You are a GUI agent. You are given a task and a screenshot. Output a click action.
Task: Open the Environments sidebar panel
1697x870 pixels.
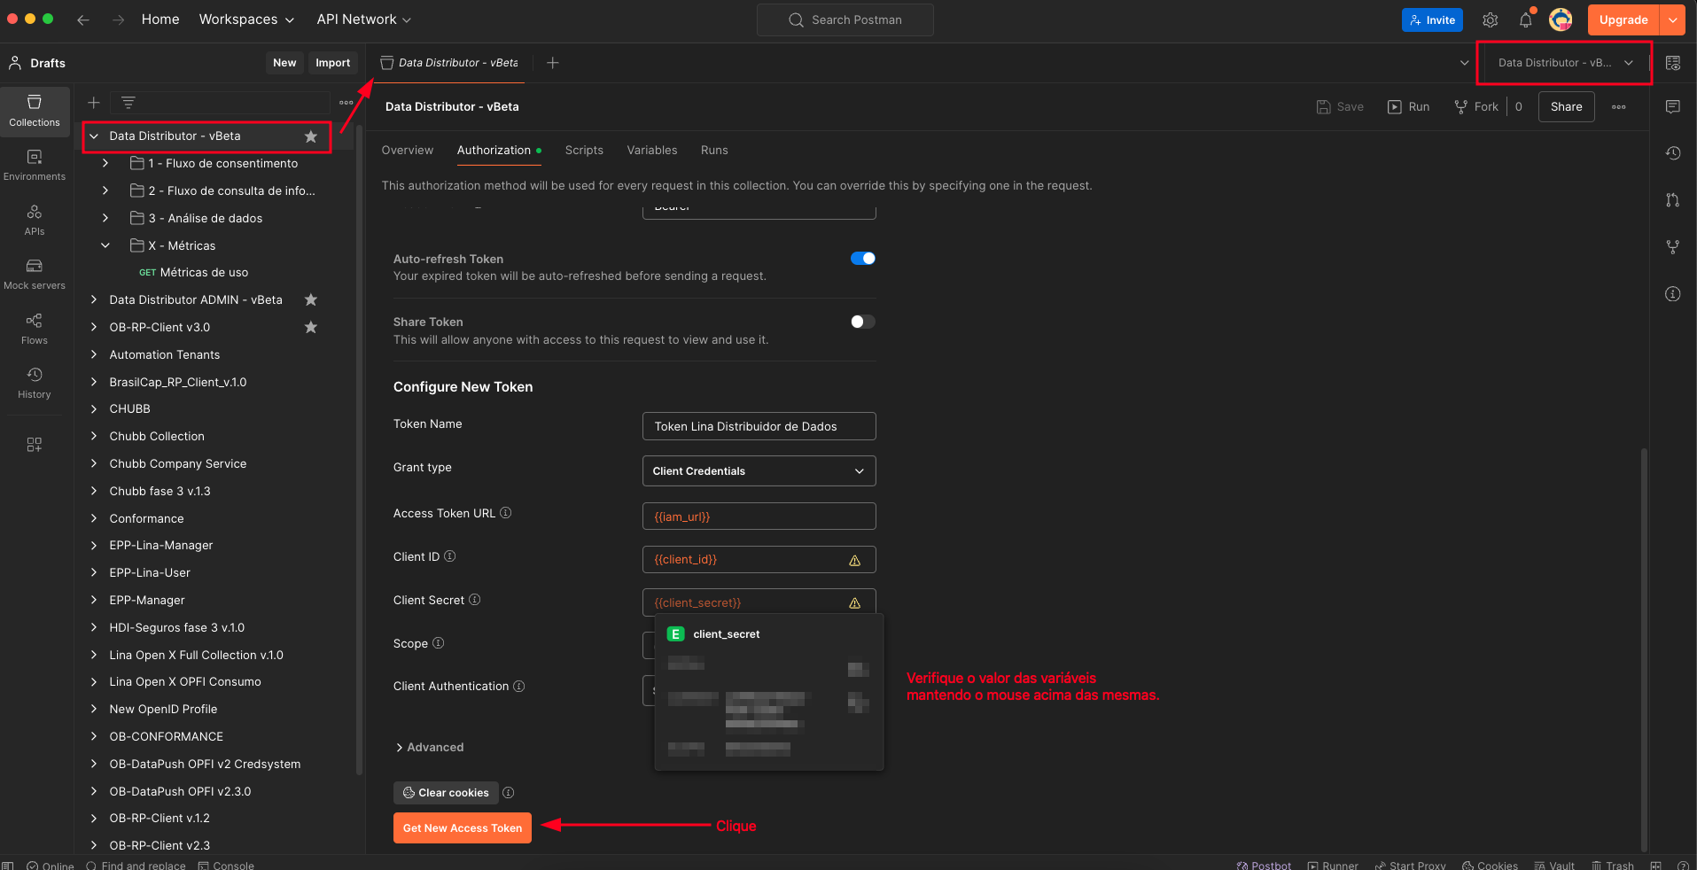35,166
